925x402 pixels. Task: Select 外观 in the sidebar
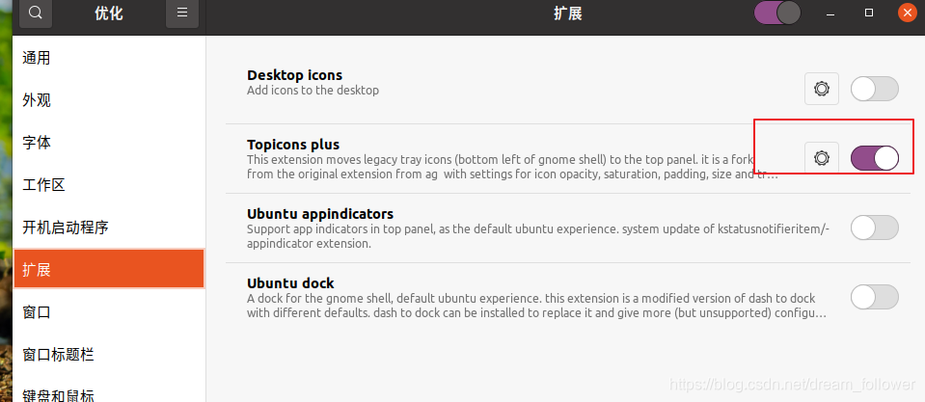tap(109, 100)
